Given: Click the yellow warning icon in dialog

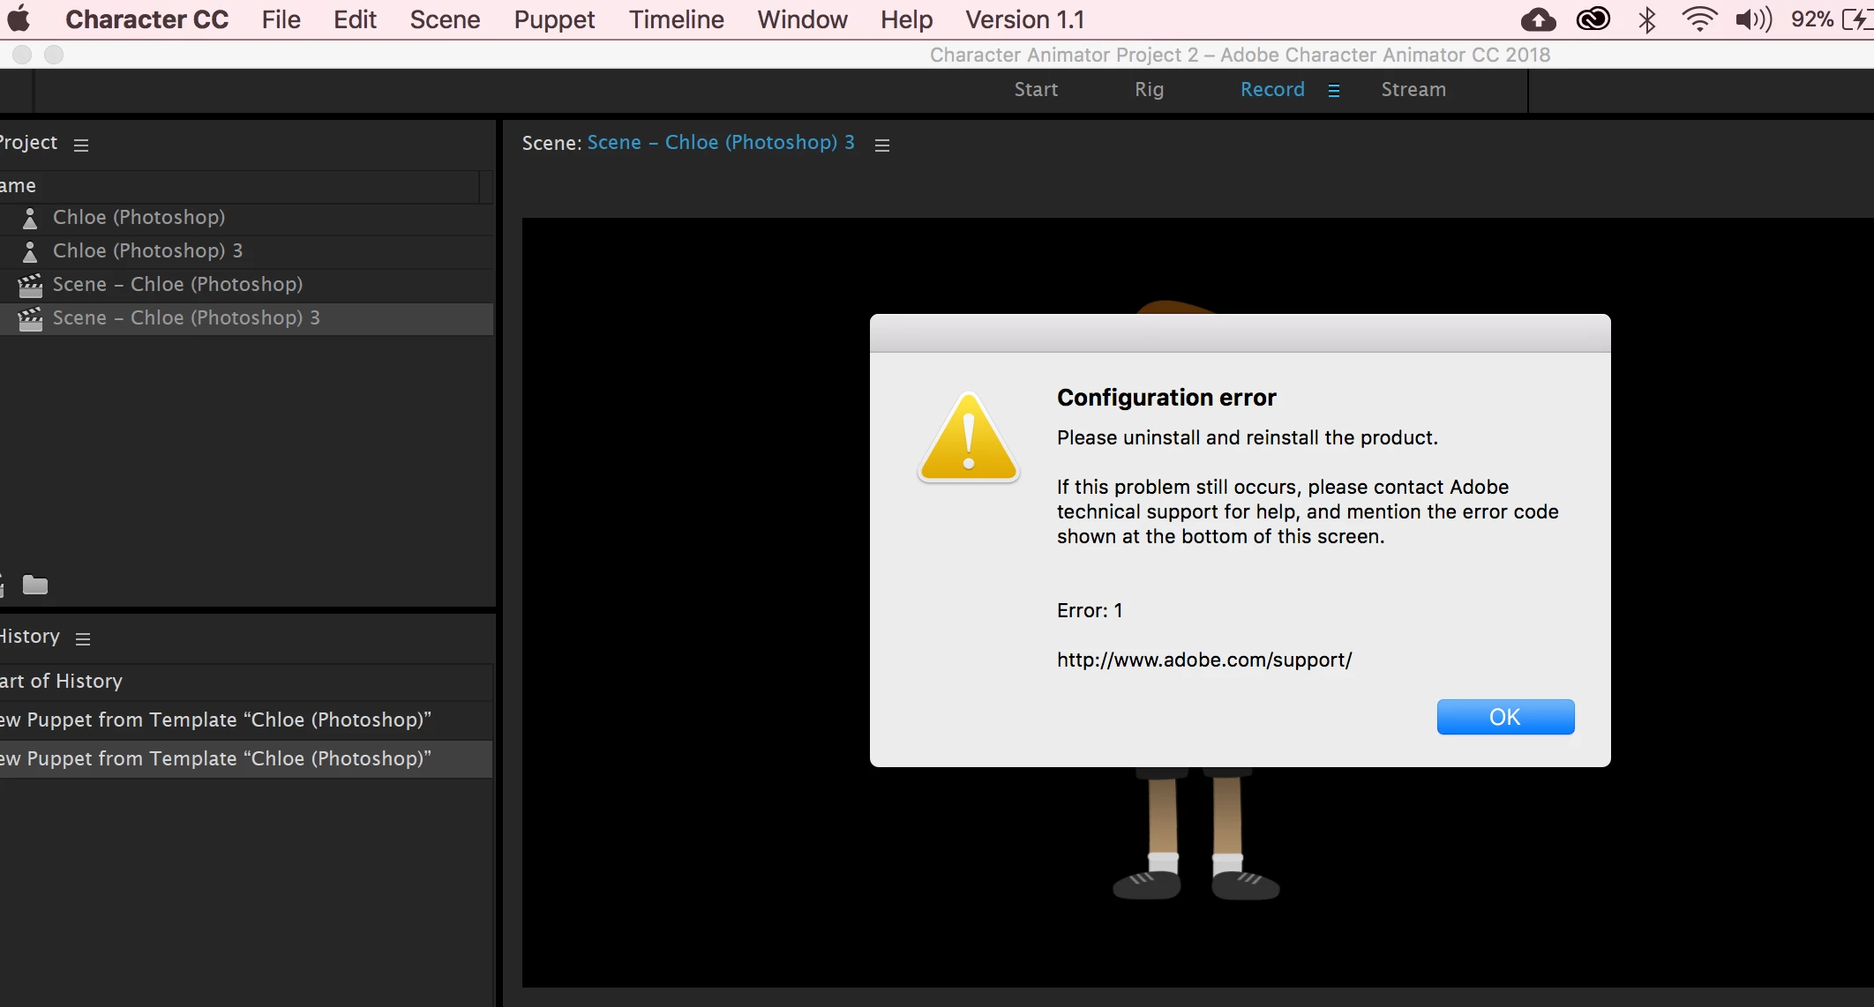Looking at the screenshot, I should click(x=969, y=437).
